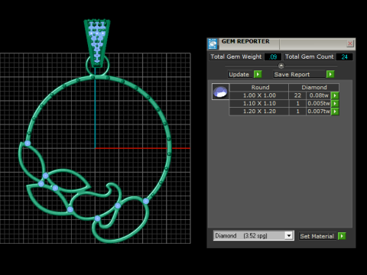Click the 22 count cell
Viewport: 367px width, 275px height.
pos(297,95)
